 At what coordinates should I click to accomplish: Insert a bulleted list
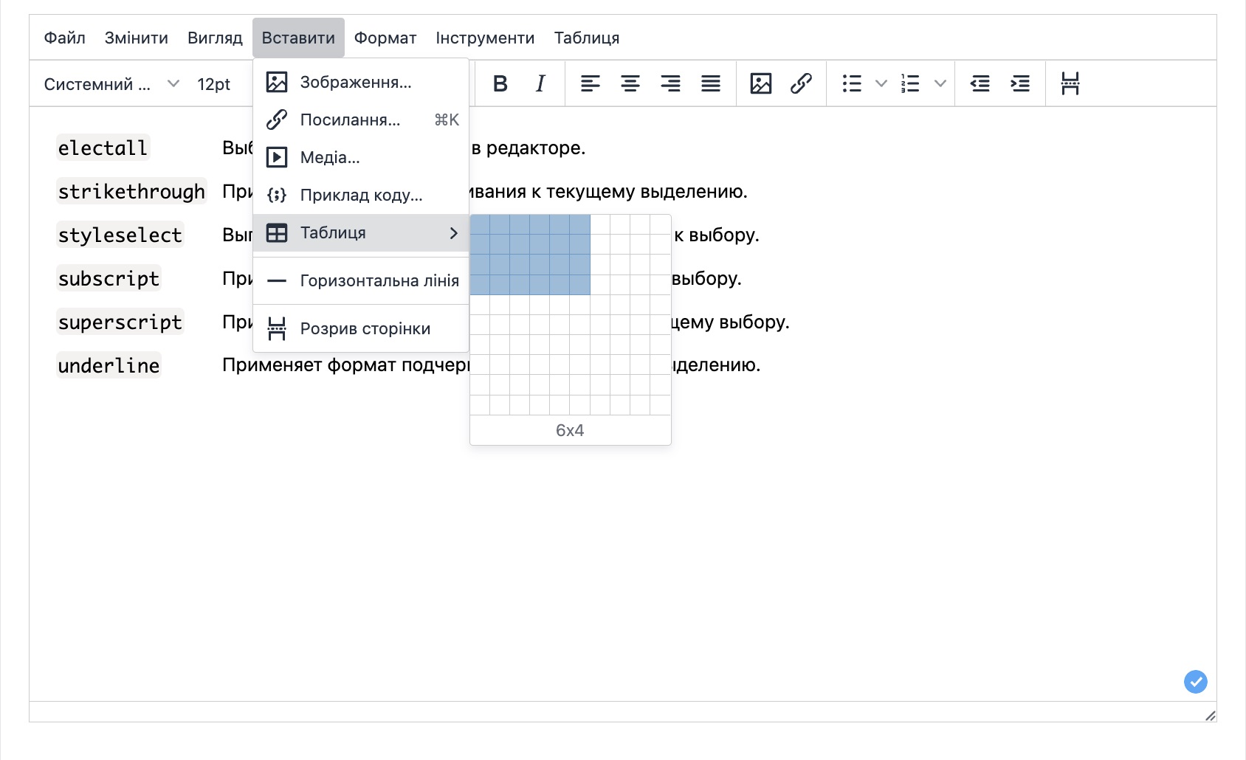tap(852, 84)
